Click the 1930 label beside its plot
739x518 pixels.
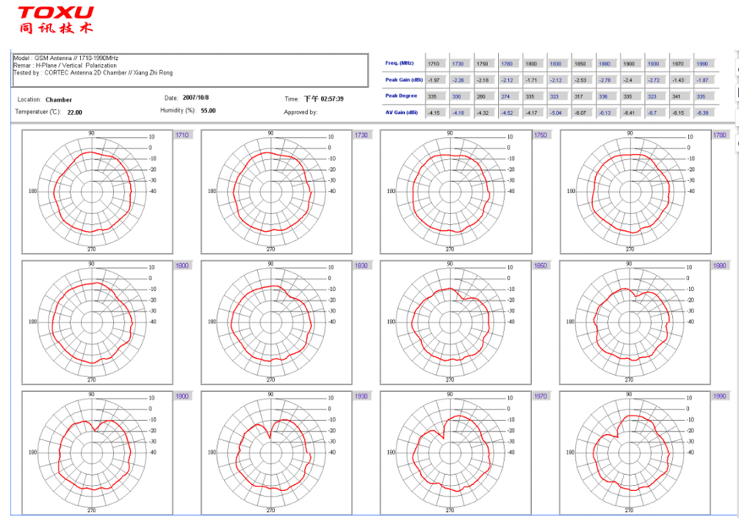pos(362,396)
